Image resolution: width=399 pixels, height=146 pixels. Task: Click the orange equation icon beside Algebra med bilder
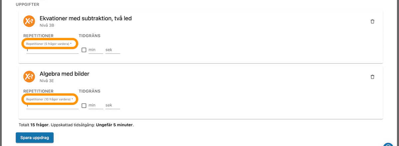click(x=29, y=76)
